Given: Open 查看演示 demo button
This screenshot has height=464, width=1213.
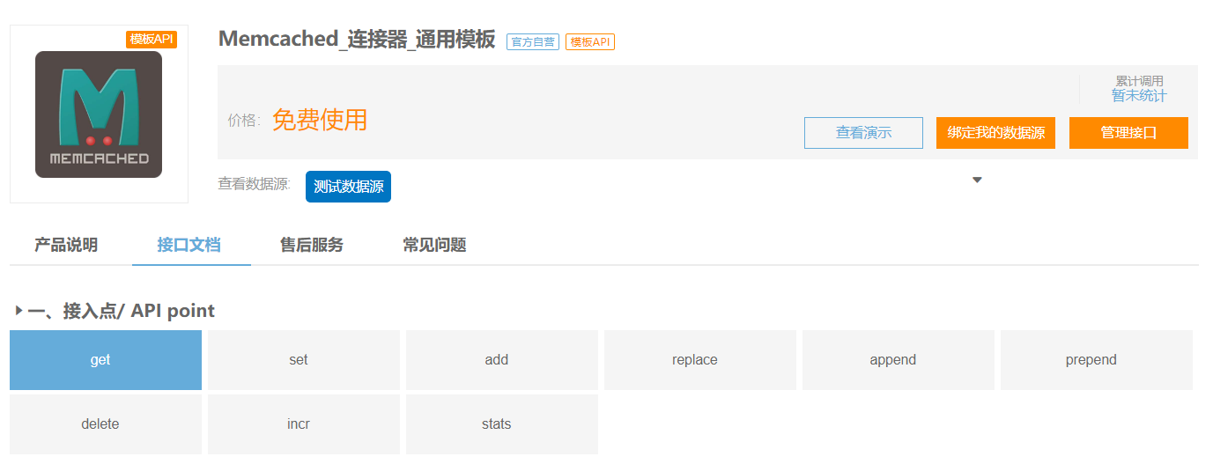Looking at the screenshot, I should [863, 133].
